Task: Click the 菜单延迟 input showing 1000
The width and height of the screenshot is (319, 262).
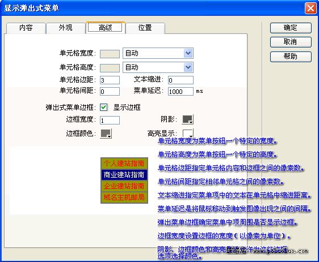Action: (181, 92)
